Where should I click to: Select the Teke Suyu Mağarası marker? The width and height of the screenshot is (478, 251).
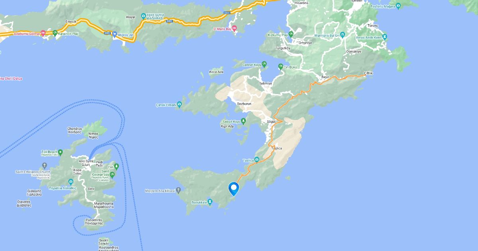(x=143, y=17)
